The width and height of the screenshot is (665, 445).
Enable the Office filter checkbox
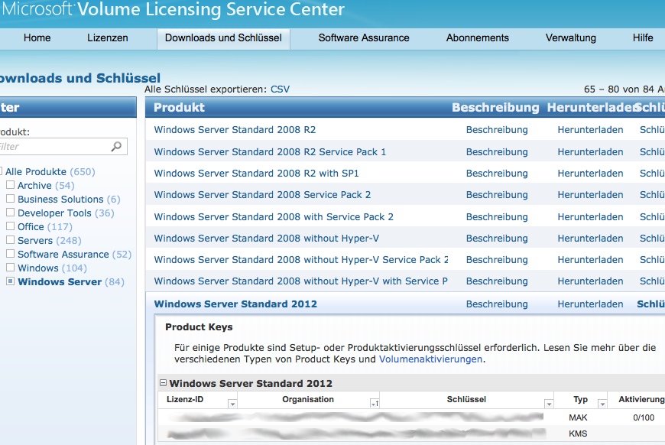(11, 226)
